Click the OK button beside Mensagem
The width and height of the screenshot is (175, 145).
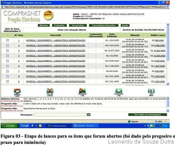[x=89, y=115]
